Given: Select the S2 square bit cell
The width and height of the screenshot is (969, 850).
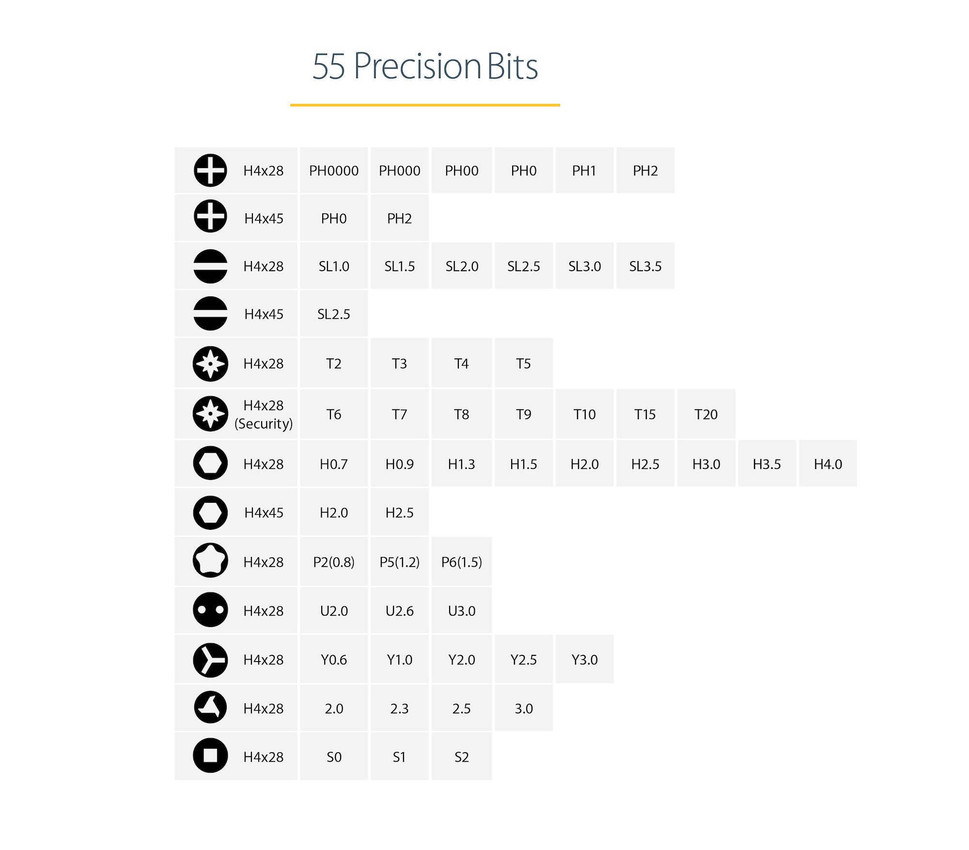Looking at the screenshot, I should 461,757.
